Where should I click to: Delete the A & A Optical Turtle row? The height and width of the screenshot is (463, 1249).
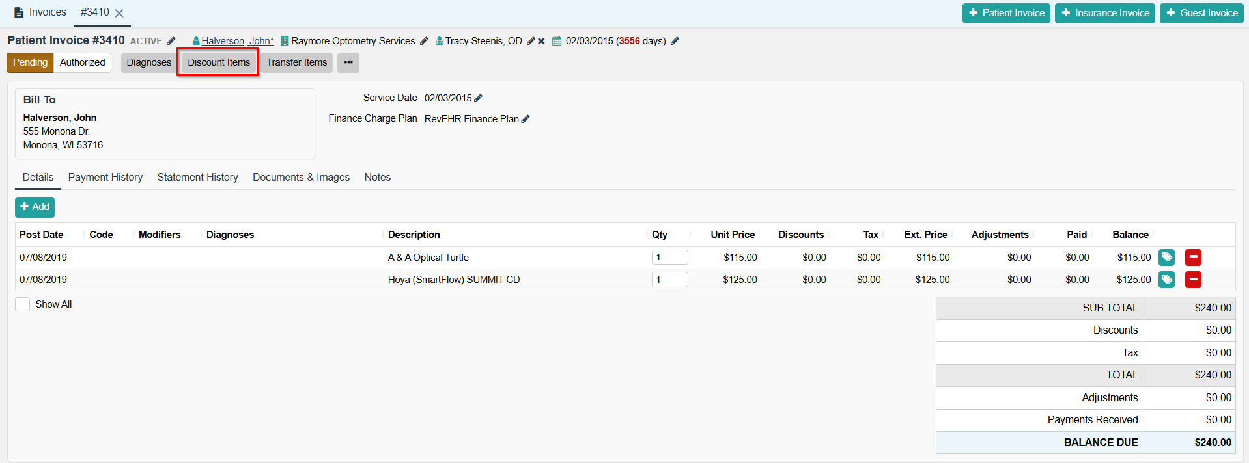(1193, 258)
